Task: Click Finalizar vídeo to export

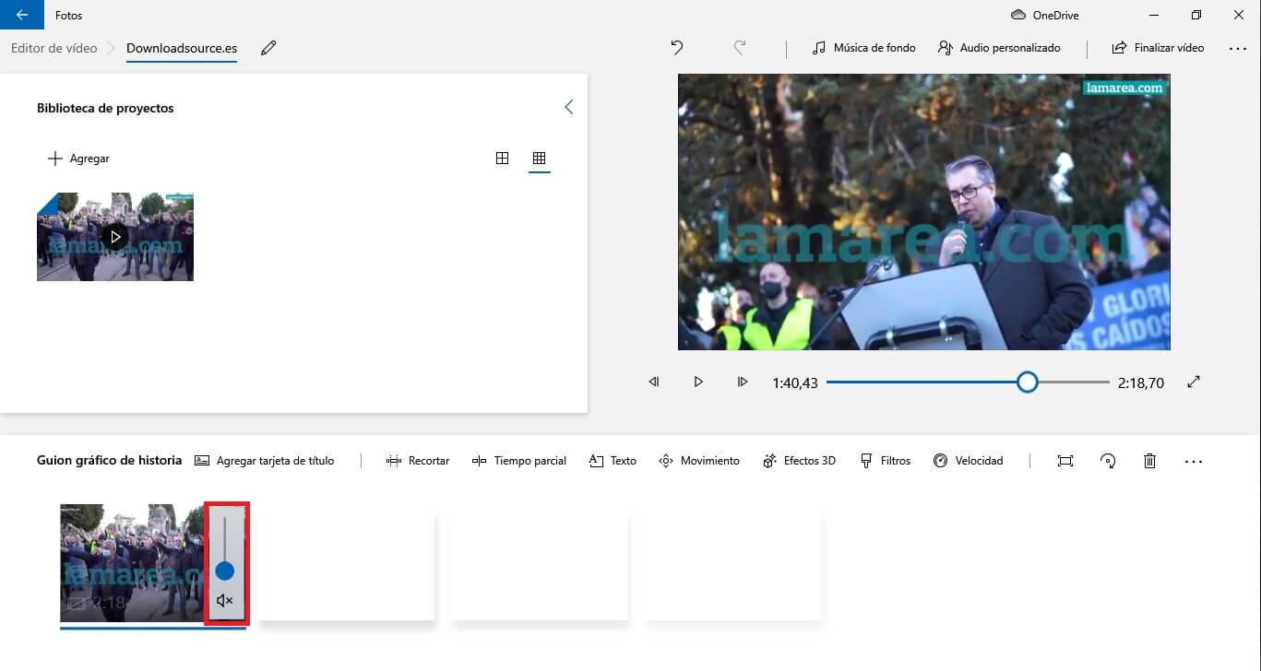Action: [x=1158, y=47]
